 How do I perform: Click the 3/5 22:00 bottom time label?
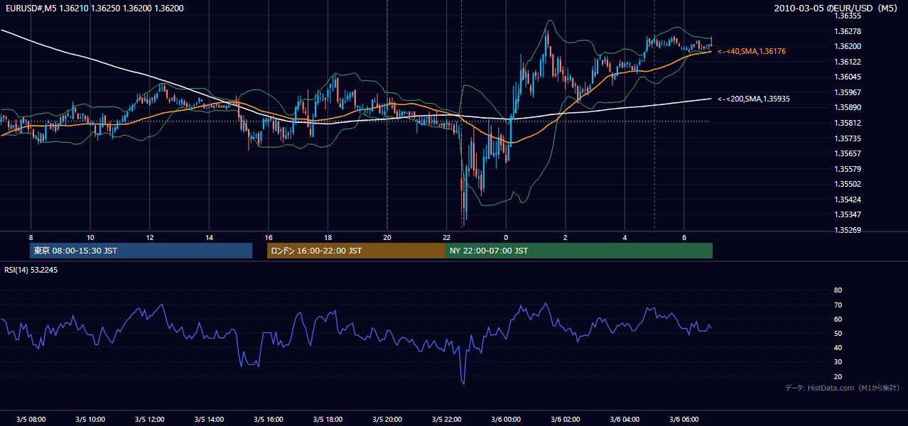click(446, 419)
